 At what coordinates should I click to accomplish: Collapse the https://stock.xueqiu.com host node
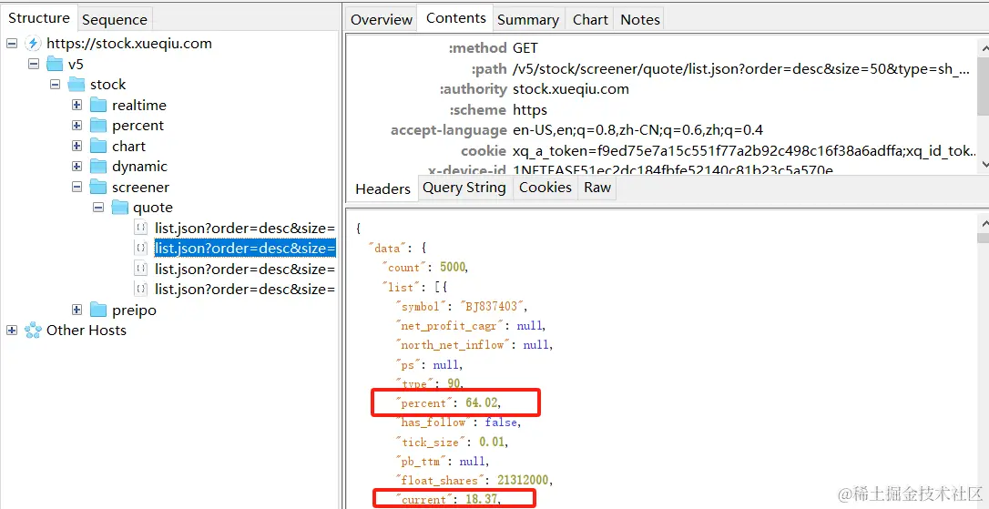coord(12,44)
